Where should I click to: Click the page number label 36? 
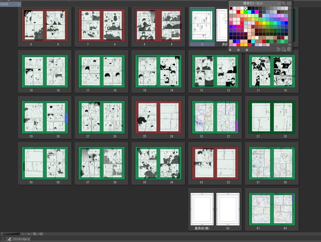click(115, 182)
